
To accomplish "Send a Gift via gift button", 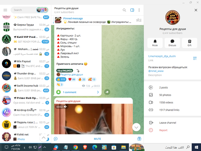I will tap(189, 43).
